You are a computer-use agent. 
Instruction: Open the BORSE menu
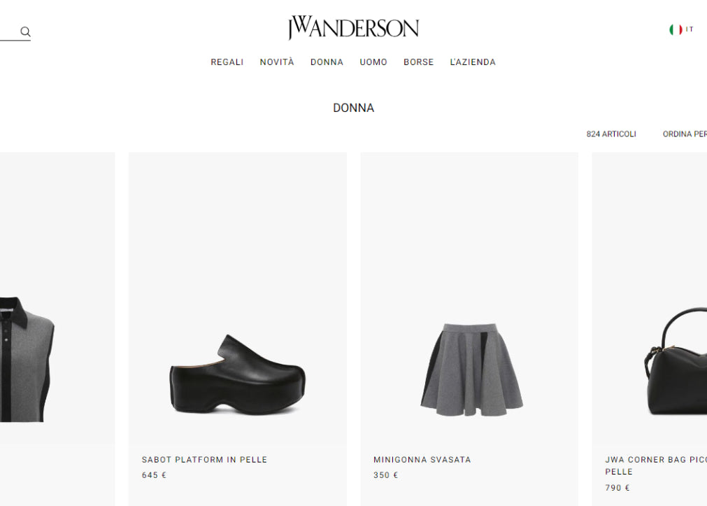[418, 62]
